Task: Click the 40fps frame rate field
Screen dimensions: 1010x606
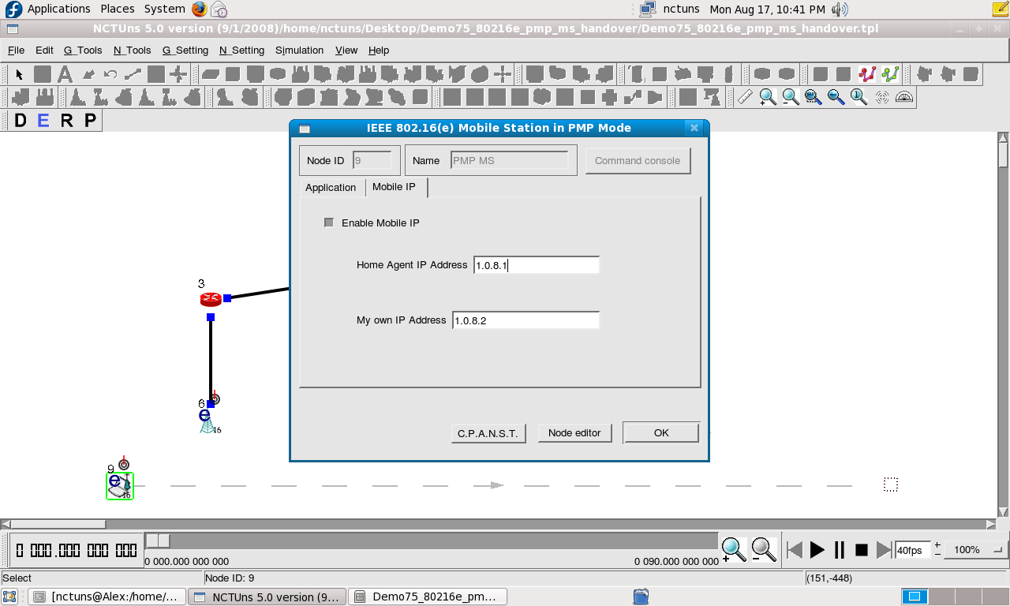Action: [x=913, y=550]
